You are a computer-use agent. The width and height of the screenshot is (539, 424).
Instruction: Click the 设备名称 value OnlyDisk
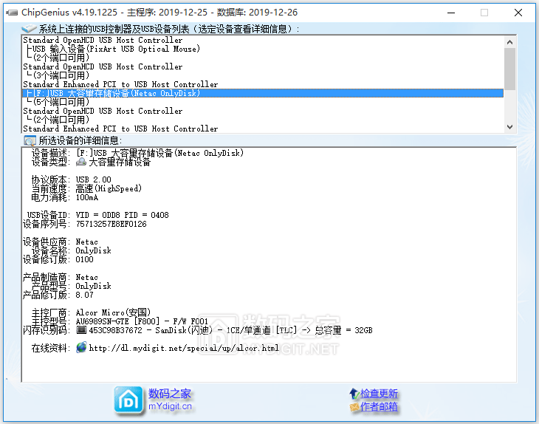tap(94, 250)
